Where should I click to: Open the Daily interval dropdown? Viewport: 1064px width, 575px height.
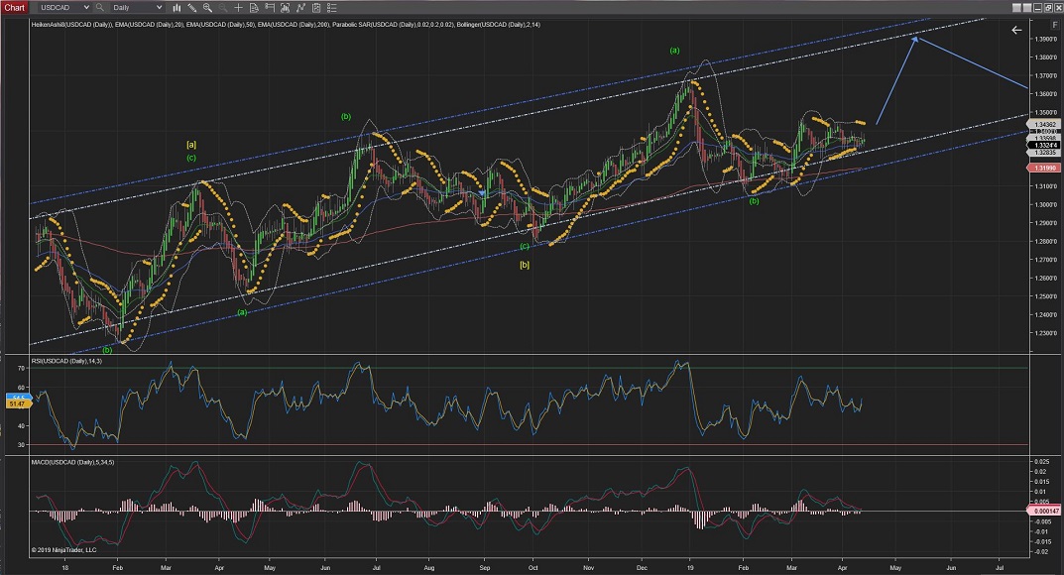pos(137,8)
